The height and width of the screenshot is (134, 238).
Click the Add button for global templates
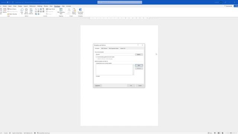(139, 66)
